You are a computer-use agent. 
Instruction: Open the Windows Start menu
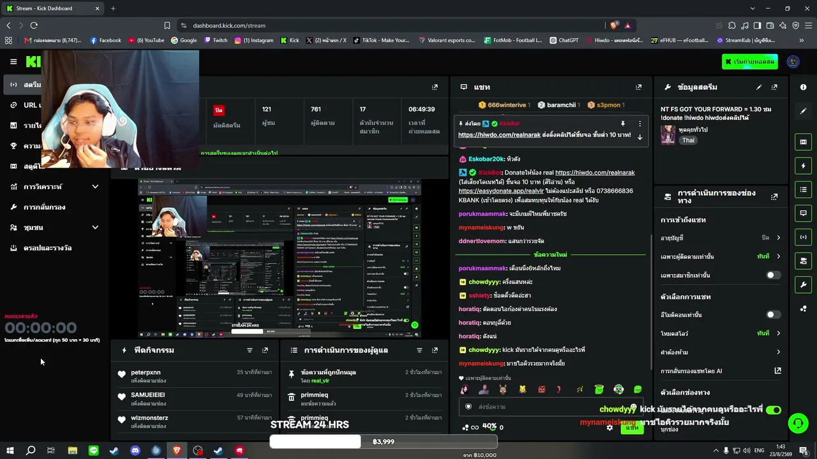click(10, 451)
